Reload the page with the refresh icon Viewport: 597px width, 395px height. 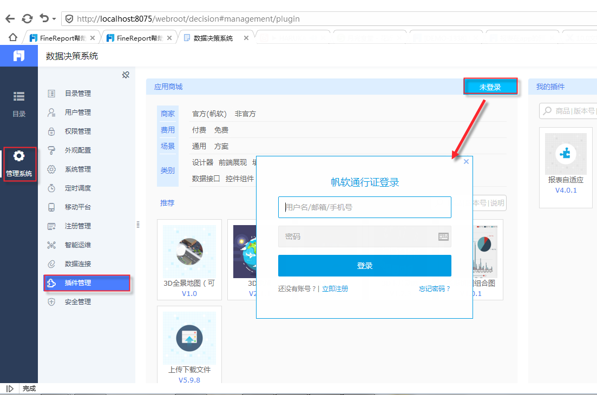click(27, 18)
